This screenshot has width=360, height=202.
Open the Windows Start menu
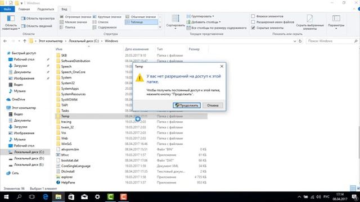[x=6, y=197]
